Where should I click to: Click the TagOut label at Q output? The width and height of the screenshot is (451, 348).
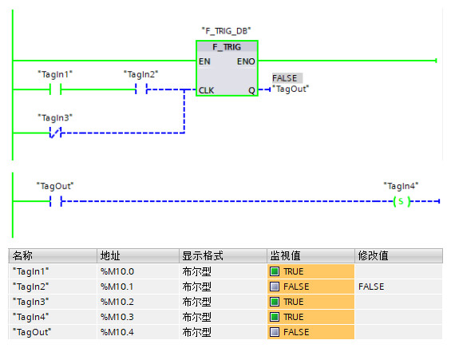[291, 89]
